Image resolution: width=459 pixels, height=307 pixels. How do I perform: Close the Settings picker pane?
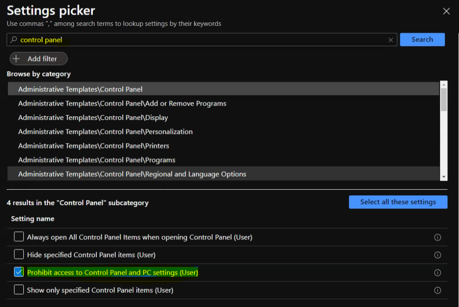click(446, 11)
